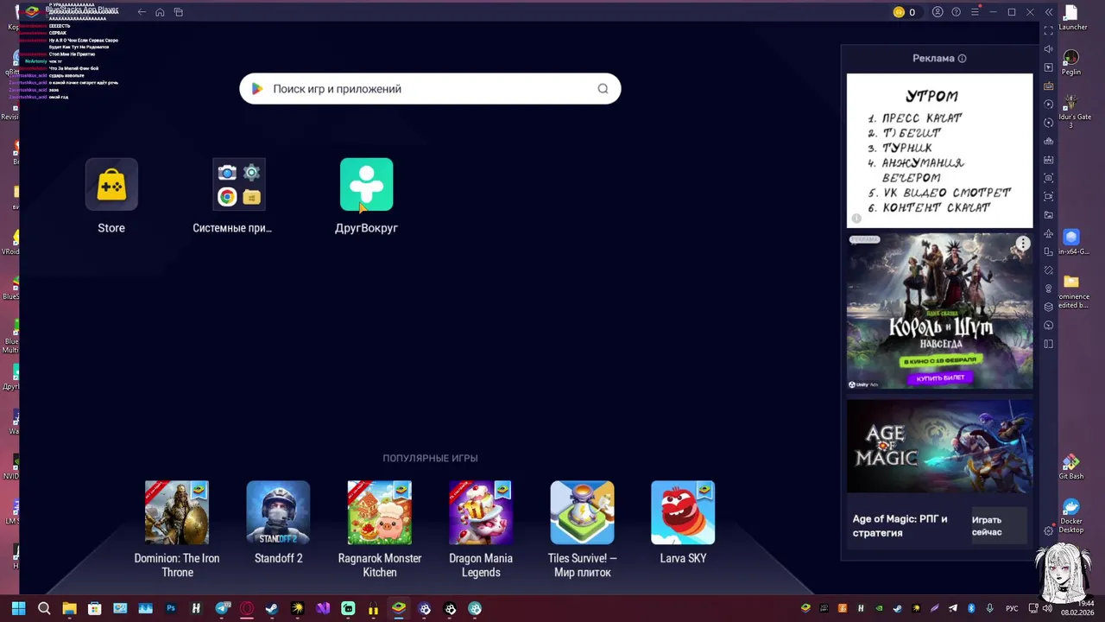Open Docker Desktop shortcut on desktop

pyautogui.click(x=1071, y=517)
